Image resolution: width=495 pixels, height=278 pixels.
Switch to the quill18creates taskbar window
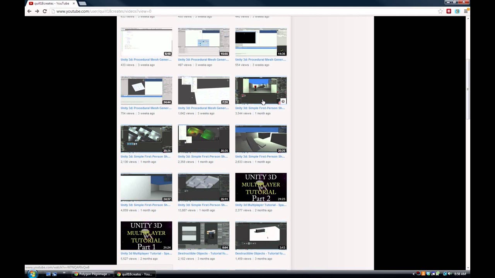point(135,274)
